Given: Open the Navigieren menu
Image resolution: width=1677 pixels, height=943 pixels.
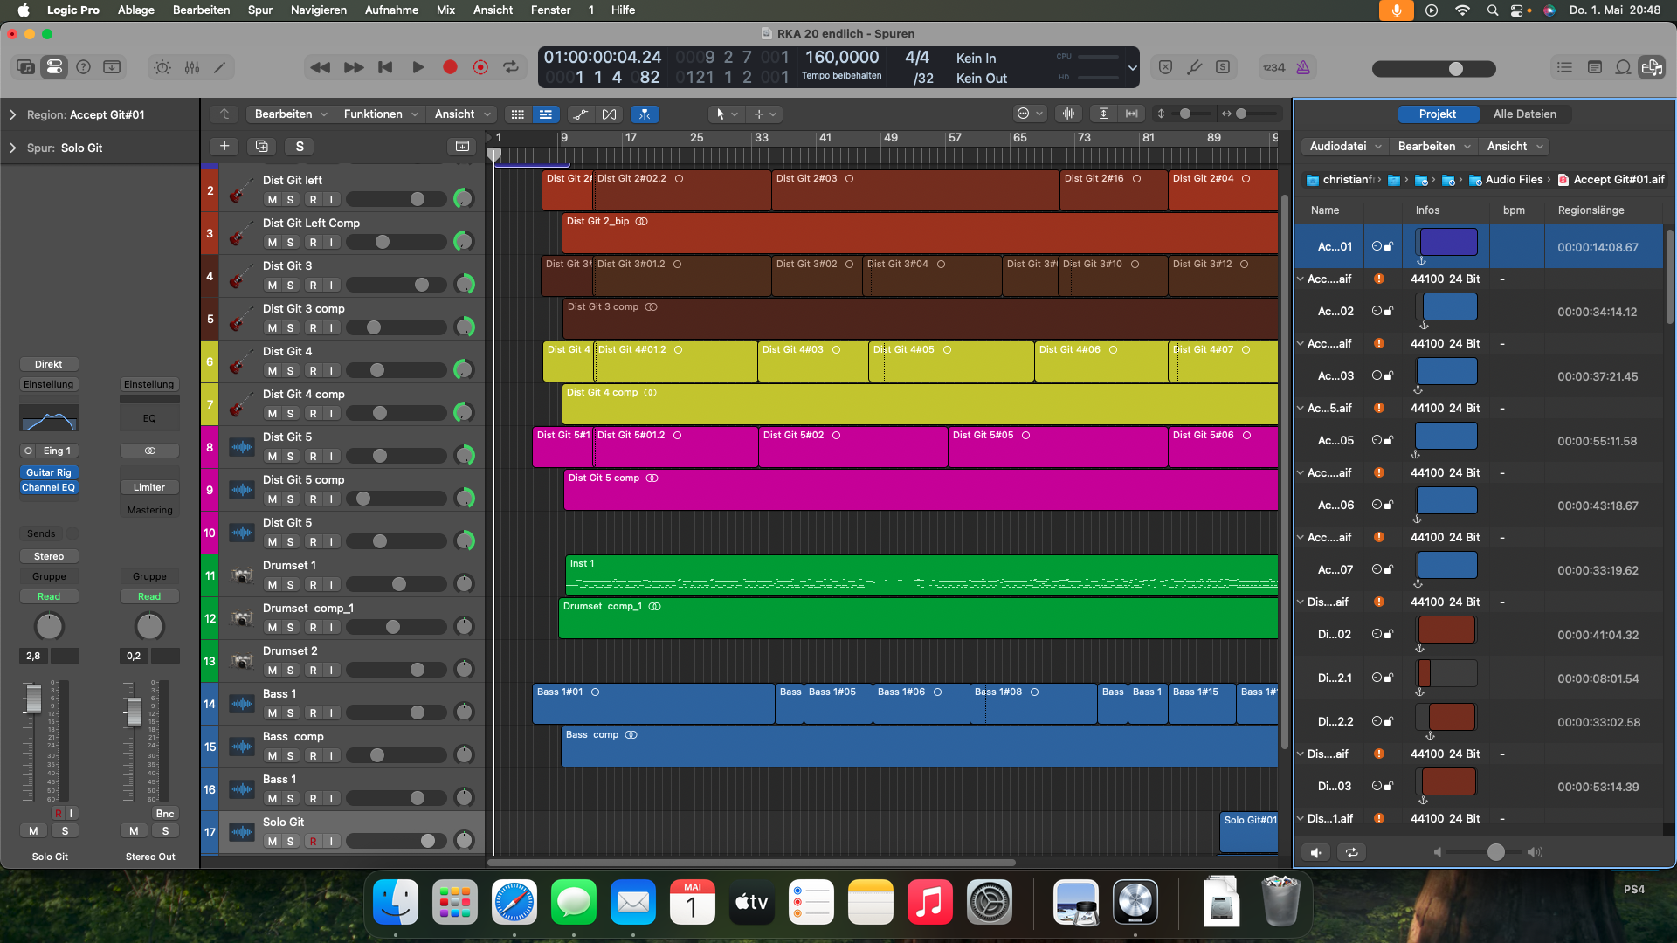Looking at the screenshot, I should tap(319, 10).
